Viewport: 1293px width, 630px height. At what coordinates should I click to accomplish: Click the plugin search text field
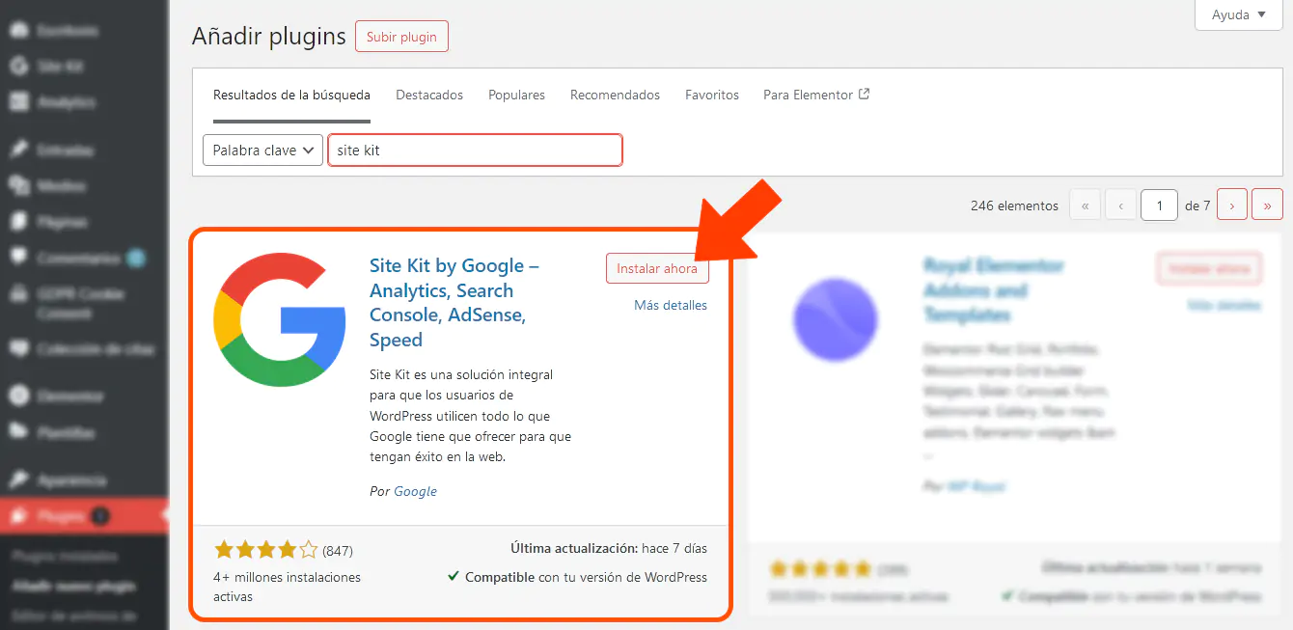pyautogui.click(x=475, y=151)
